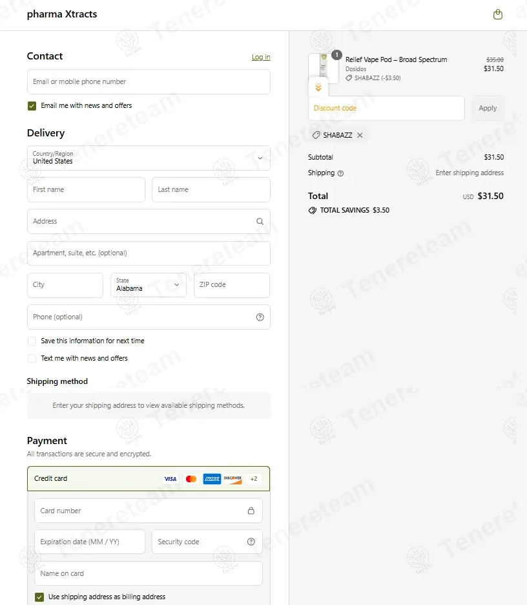527x605 pixels.
Task: Click the double chevron under product image
Action: 318,88
